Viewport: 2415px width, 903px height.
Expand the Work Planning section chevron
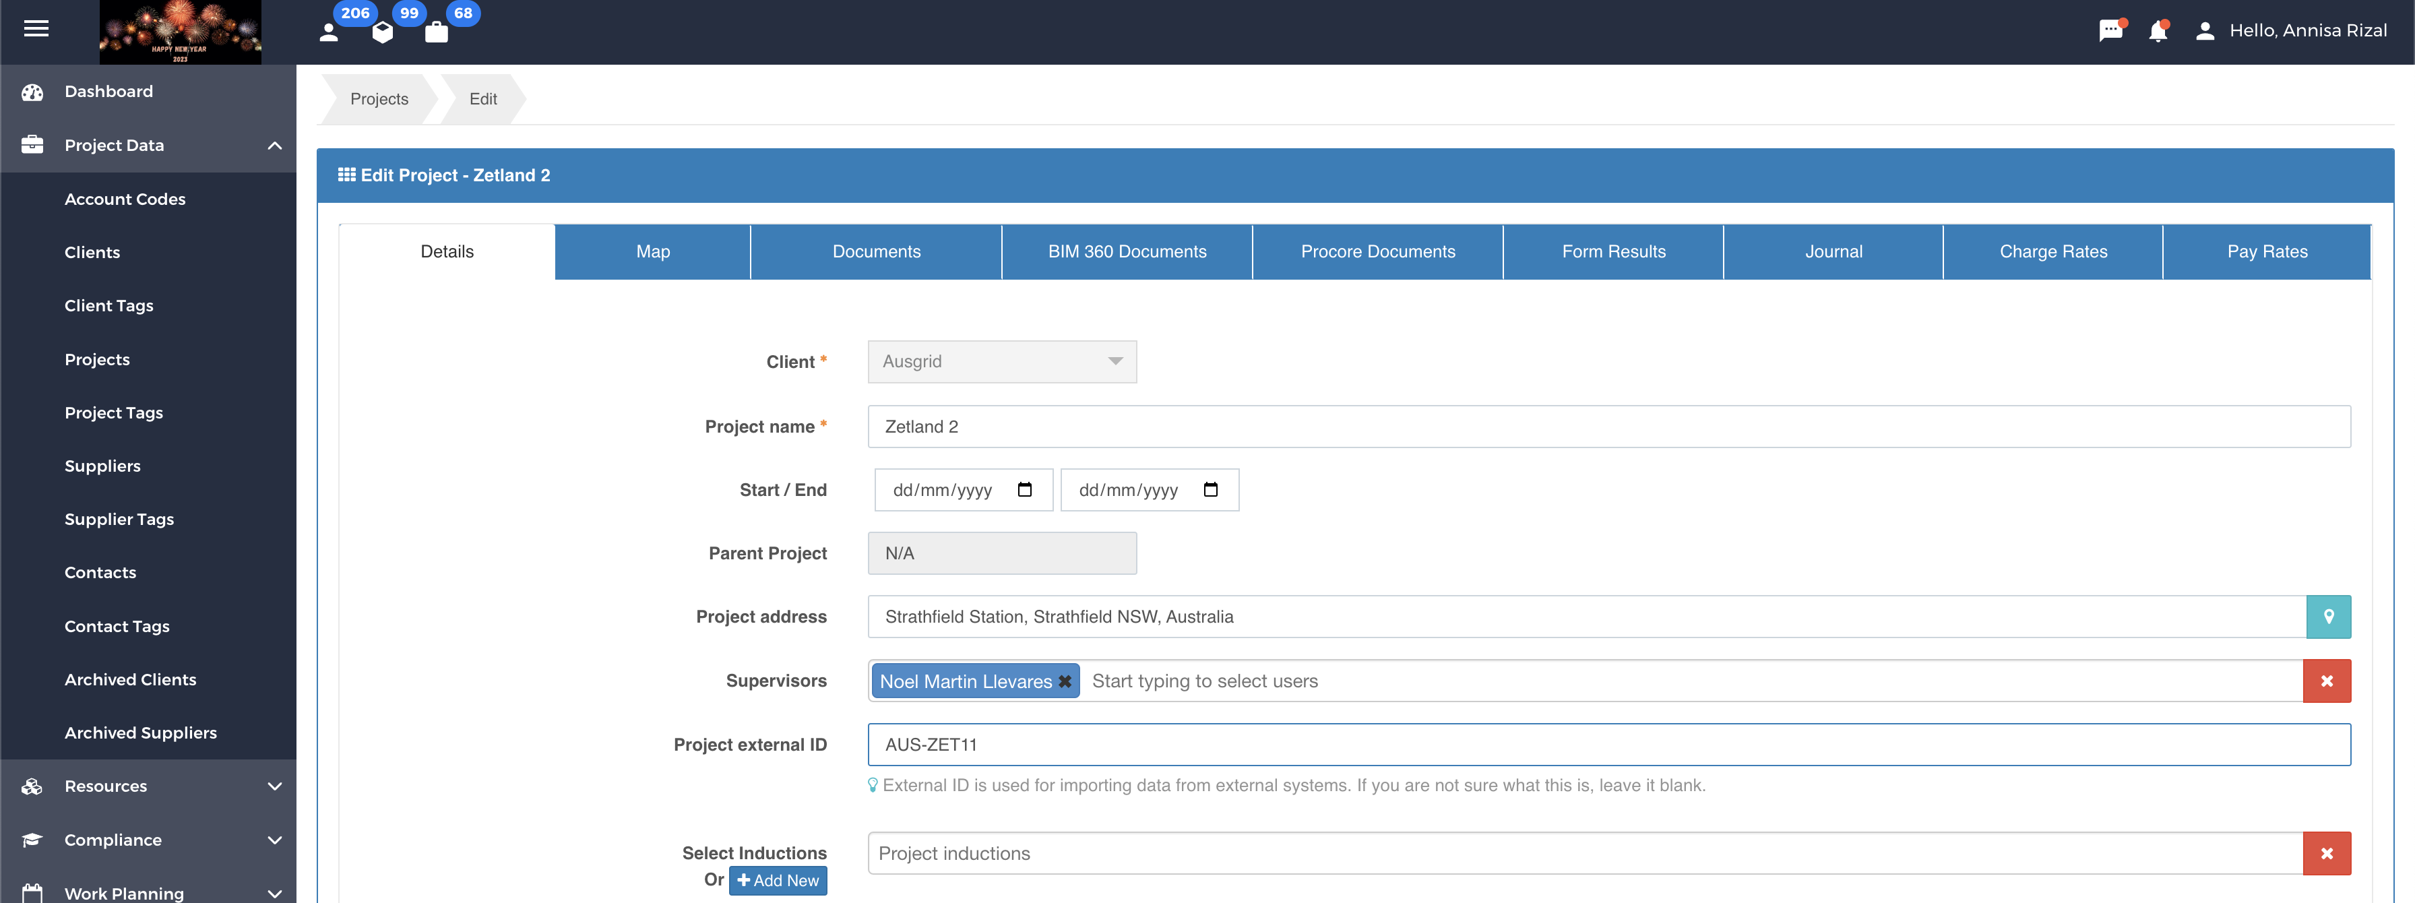click(275, 894)
